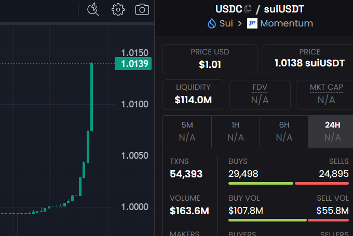This screenshot has width=353, height=236.
Task: Click the 1.0139 current price label
Action: coord(133,64)
